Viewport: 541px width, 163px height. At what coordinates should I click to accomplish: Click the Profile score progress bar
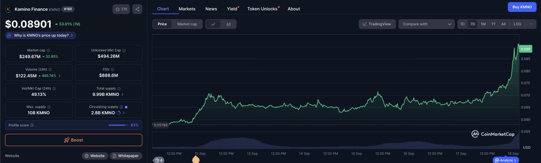[x=118, y=125]
